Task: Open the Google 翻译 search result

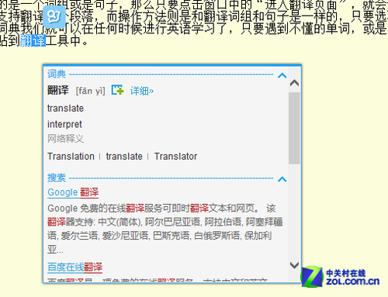Action: (73, 192)
